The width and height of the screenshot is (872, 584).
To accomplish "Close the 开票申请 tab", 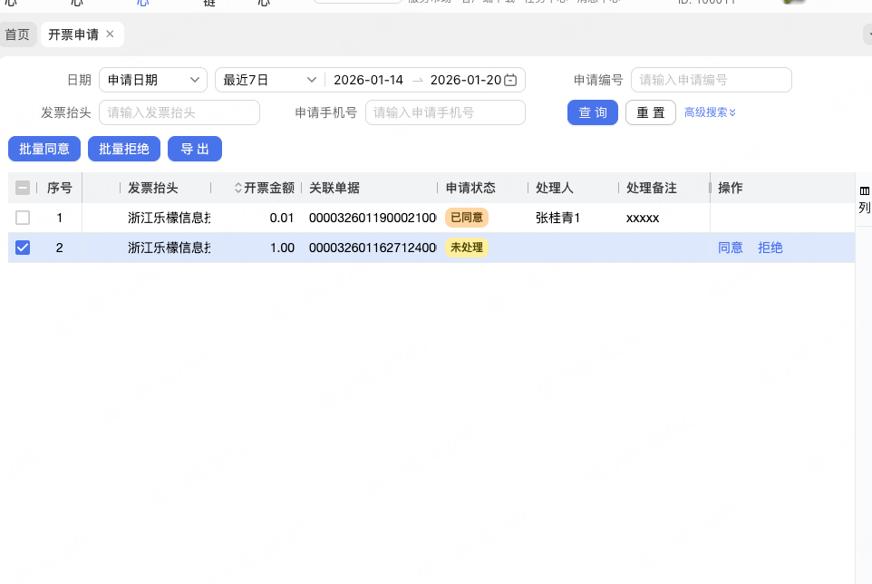I will (x=110, y=34).
